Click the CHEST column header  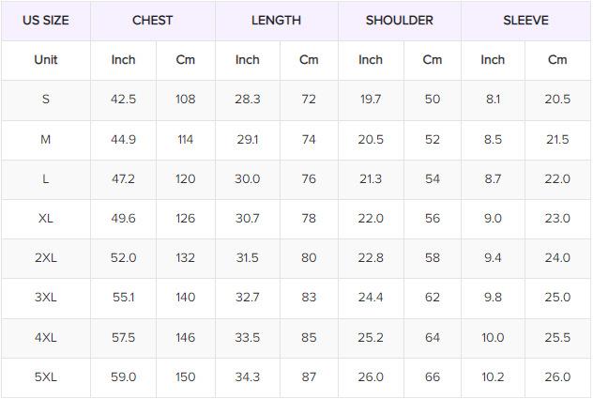pyautogui.click(x=152, y=20)
